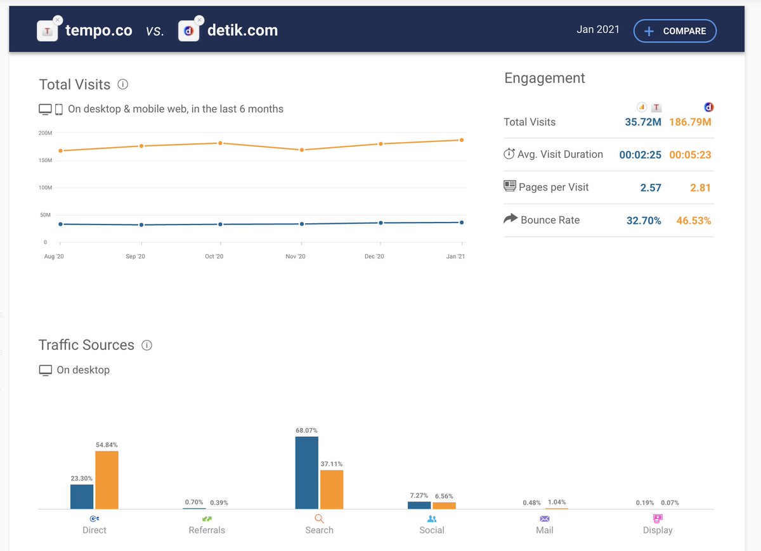The height and width of the screenshot is (551, 761).
Task: Click the pages icon beside Pages per Visit
Action: pos(510,186)
